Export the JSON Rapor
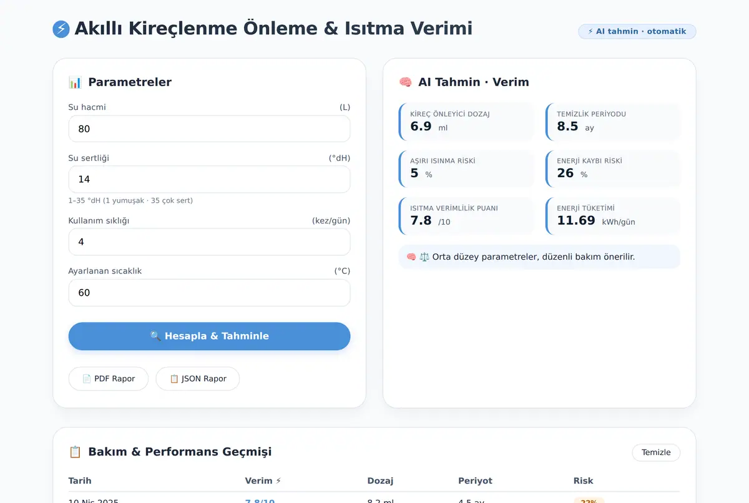The image size is (749, 503). pos(198,379)
